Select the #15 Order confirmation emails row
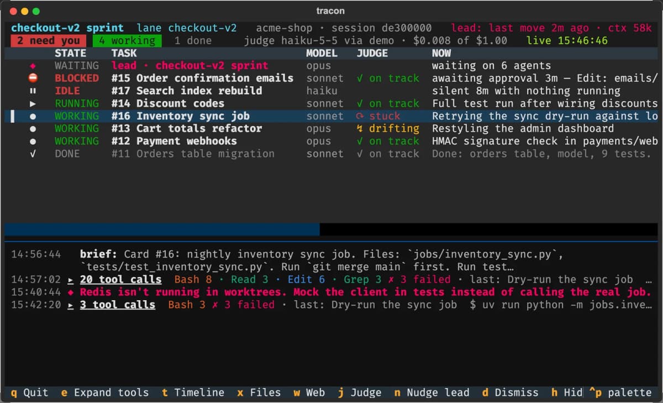The image size is (663, 403). [x=331, y=78]
